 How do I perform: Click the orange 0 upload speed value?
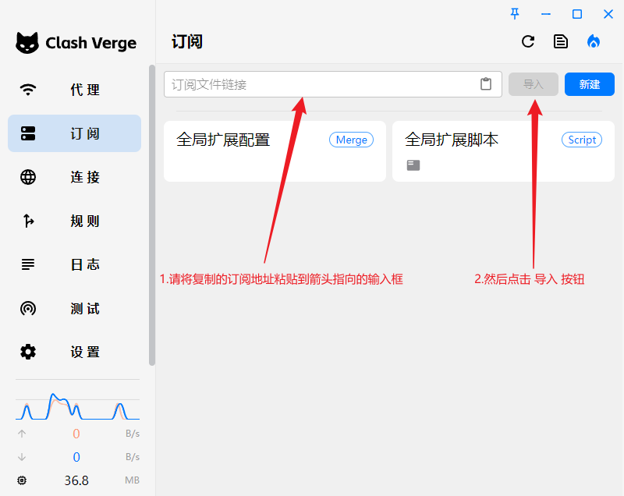click(76, 434)
